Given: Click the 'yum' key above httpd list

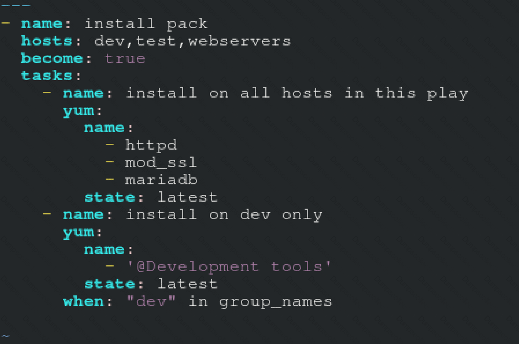Looking at the screenshot, I should pyautogui.click(x=78, y=111).
